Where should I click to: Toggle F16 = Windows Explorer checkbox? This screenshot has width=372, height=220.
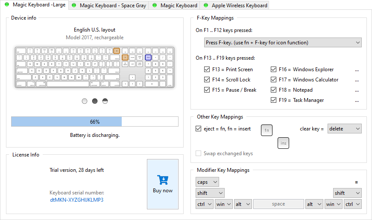pyautogui.click(x=273, y=69)
